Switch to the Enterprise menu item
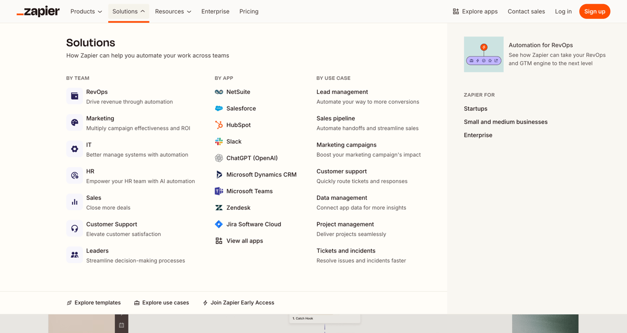 tap(215, 11)
